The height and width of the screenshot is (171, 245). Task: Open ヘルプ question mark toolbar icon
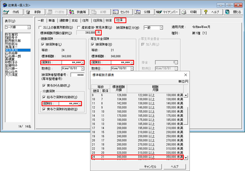tap(205, 12)
